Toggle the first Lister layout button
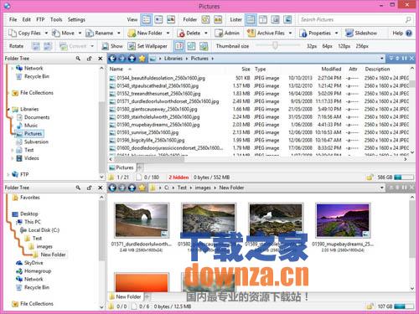This screenshot has width=419, height=314. pyautogui.click(x=251, y=19)
